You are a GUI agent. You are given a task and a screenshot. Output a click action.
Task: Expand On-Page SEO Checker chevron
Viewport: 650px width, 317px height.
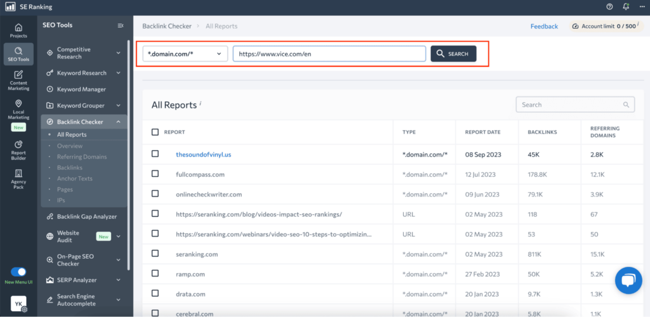tap(118, 260)
